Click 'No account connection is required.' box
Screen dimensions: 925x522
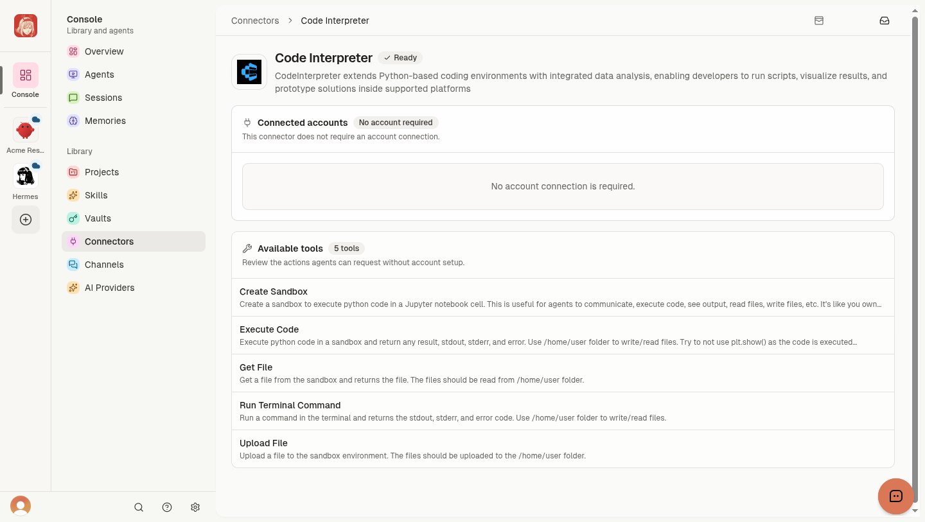point(563,186)
